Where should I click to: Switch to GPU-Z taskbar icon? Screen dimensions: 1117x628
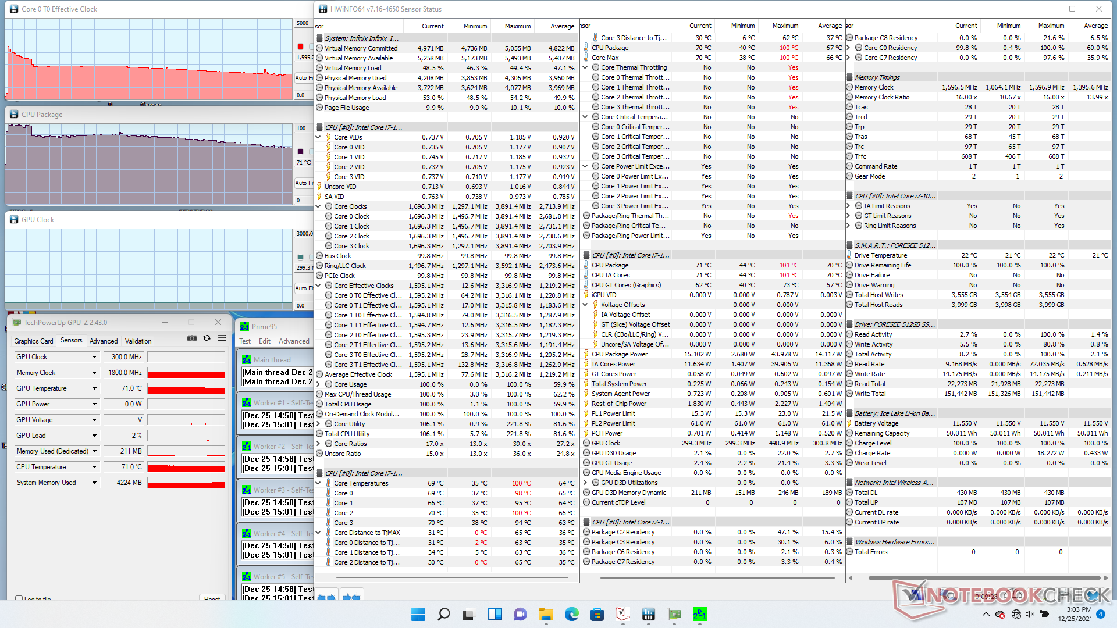pyautogui.click(x=674, y=614)
